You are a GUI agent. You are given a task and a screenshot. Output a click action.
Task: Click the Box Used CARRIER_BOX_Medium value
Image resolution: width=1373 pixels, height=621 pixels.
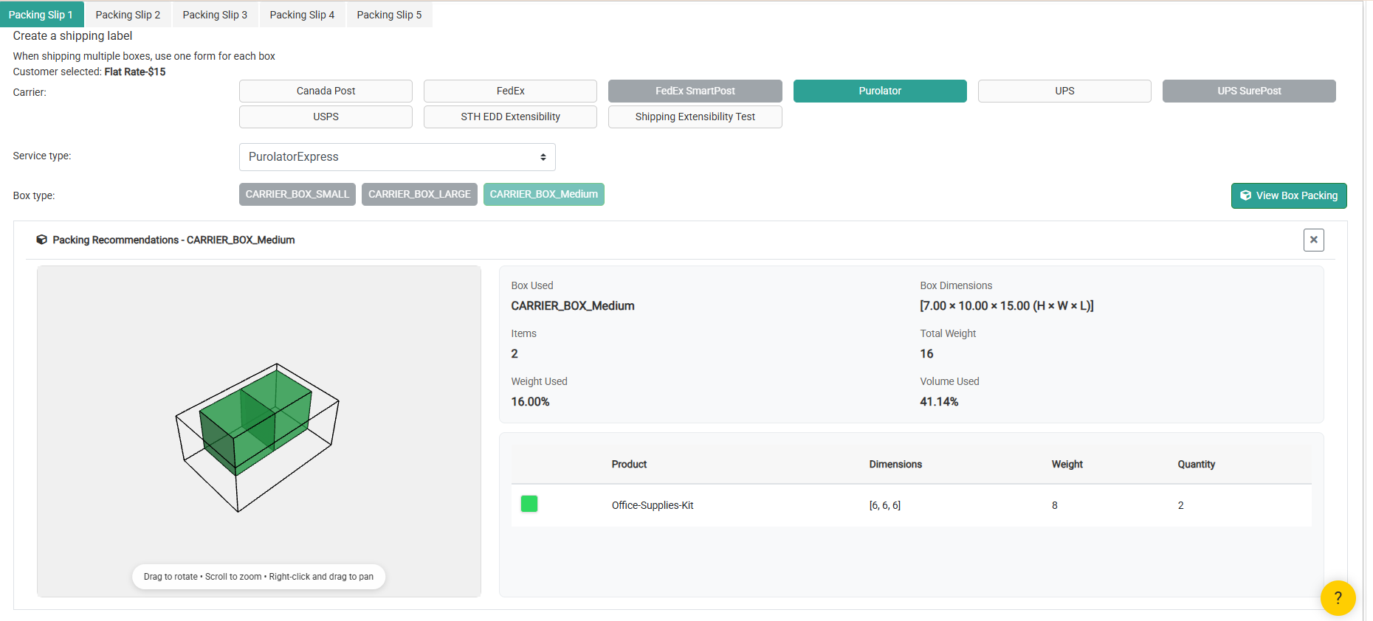click(x=573, y=305)
